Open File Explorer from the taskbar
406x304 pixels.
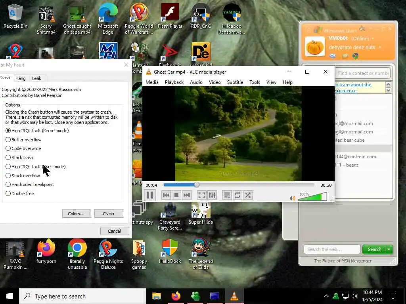point(156,296)
